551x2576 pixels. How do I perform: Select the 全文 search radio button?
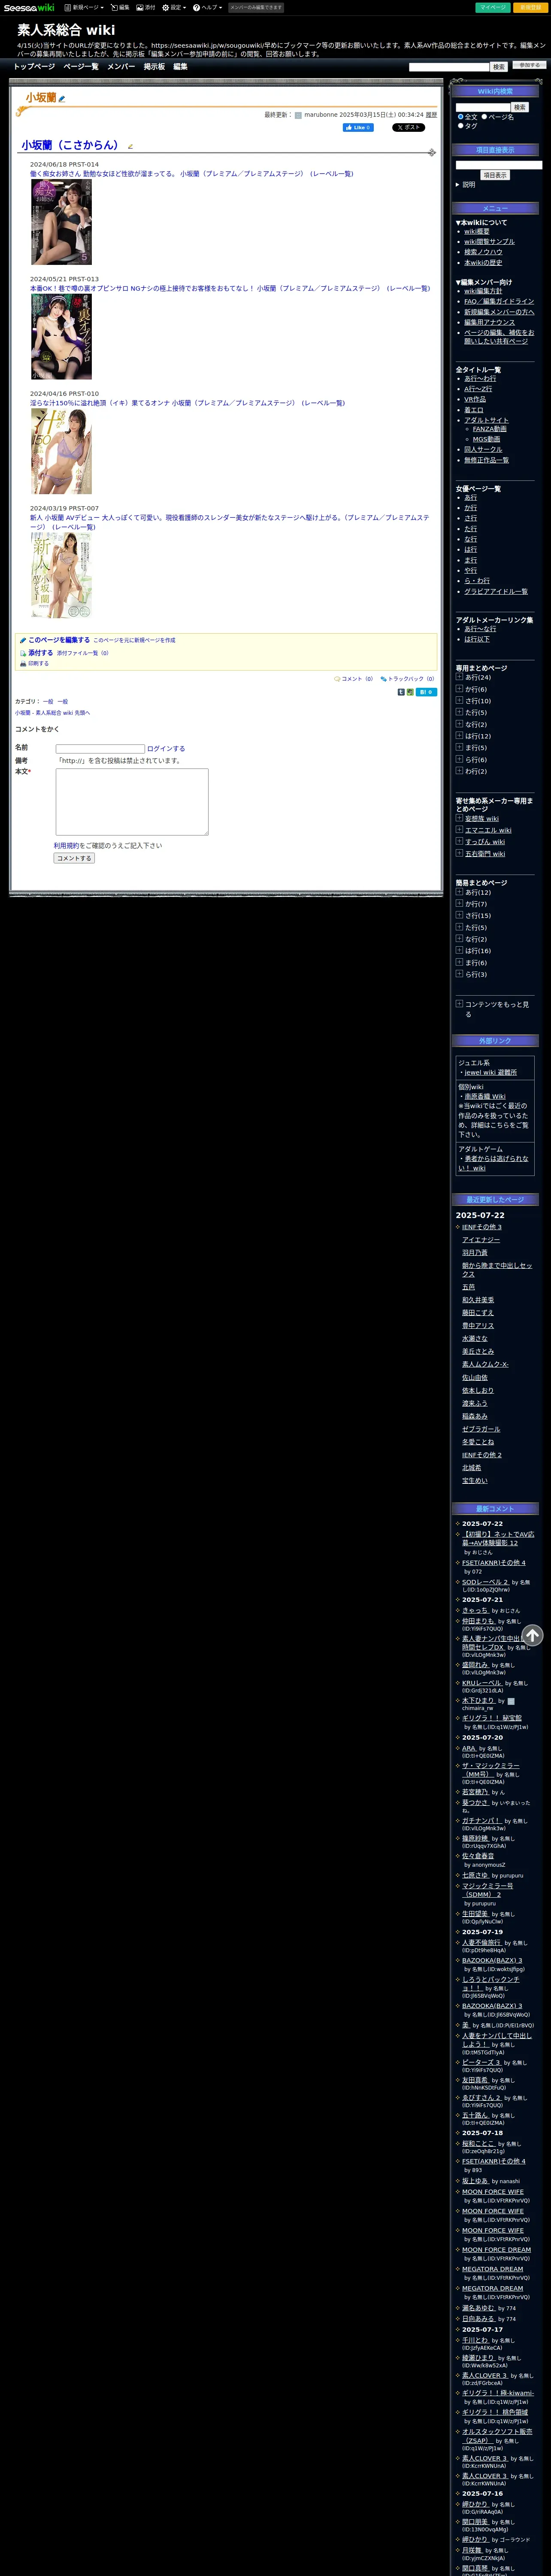(x=460, y=117)
